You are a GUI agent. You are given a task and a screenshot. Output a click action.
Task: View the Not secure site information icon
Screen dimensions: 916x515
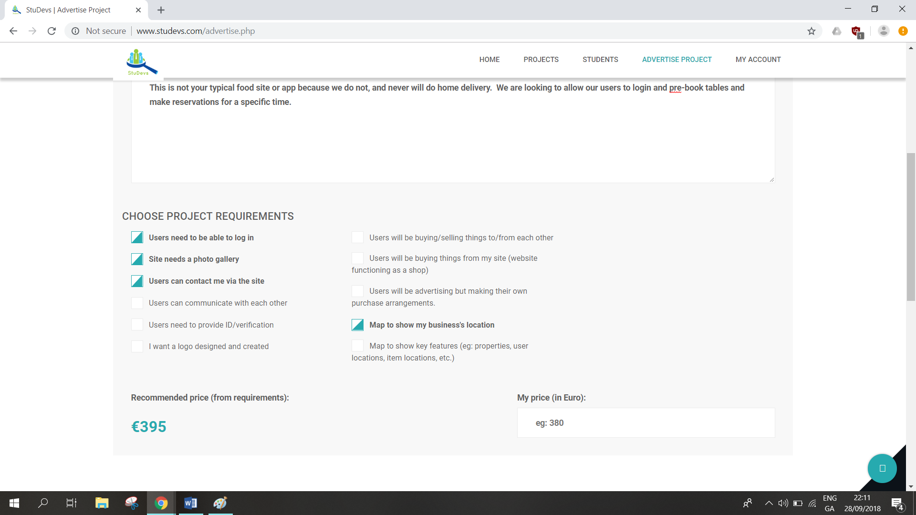point(75,31)
